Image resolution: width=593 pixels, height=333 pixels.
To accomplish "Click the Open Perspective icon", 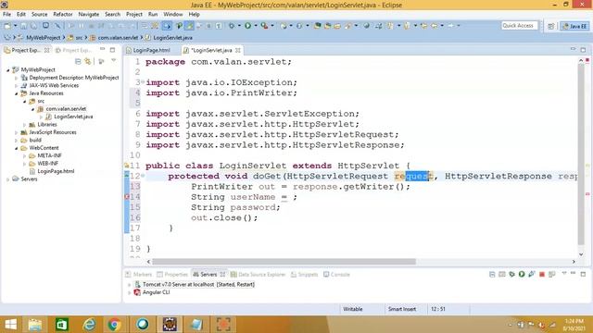I will click(x=550, y=26).
